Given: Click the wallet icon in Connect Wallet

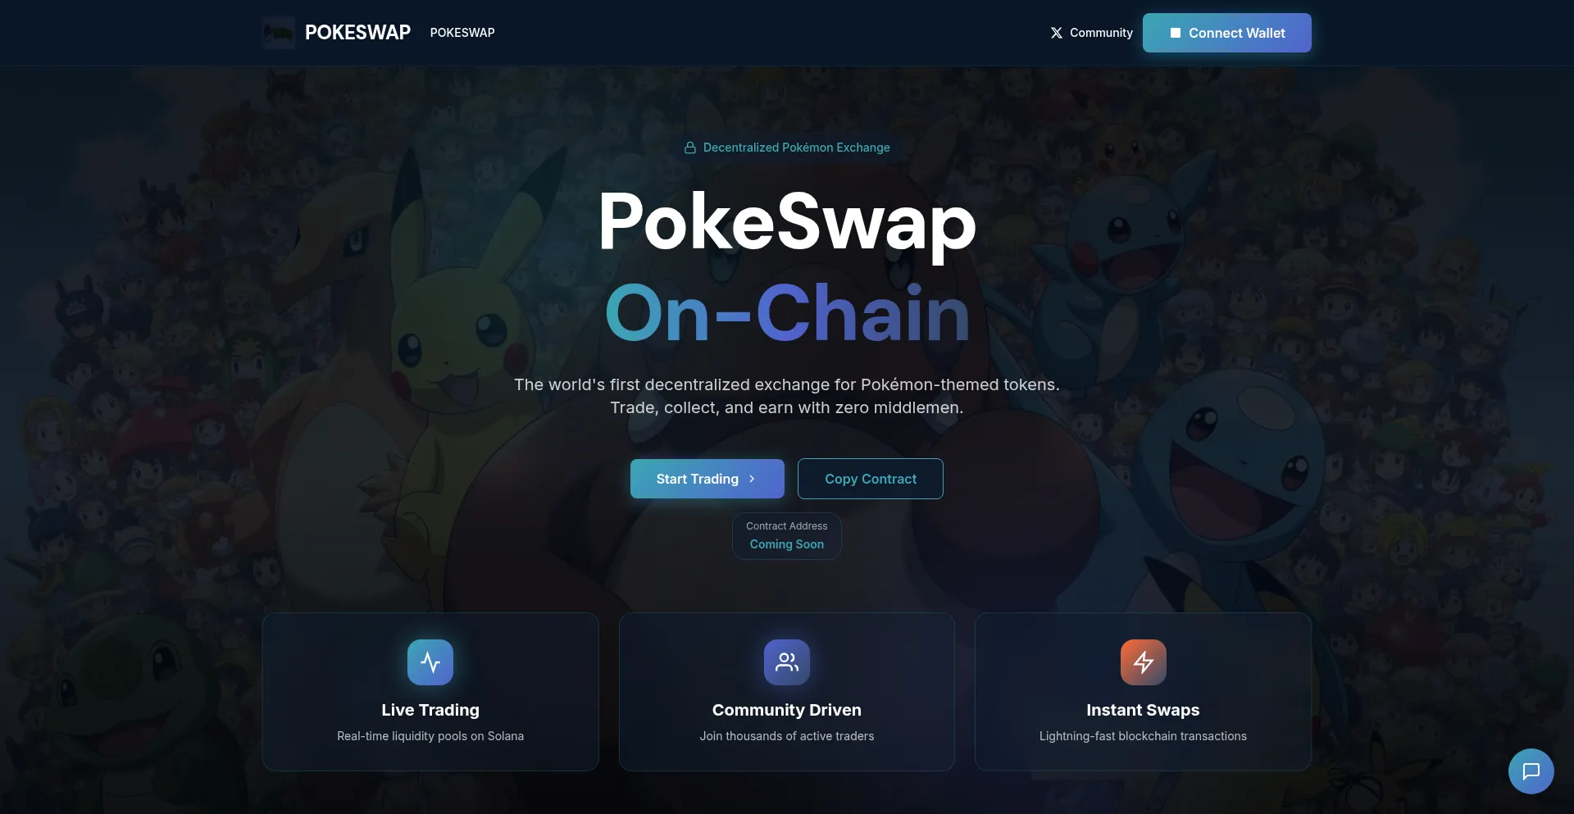Looking at the screenshot, I should point(1175,33).
